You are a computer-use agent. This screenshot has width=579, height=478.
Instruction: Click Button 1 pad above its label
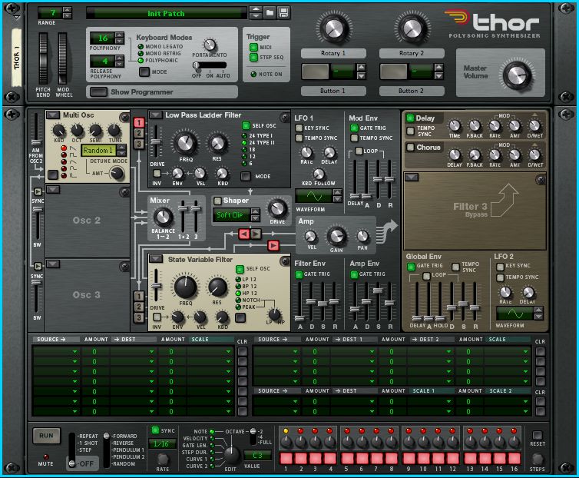coord(315,71)
